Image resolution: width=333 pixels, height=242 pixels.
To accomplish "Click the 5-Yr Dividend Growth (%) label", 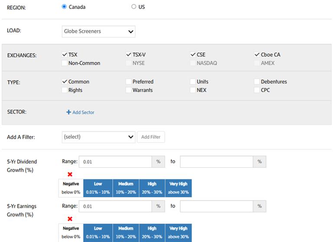I will click(22, 166).
